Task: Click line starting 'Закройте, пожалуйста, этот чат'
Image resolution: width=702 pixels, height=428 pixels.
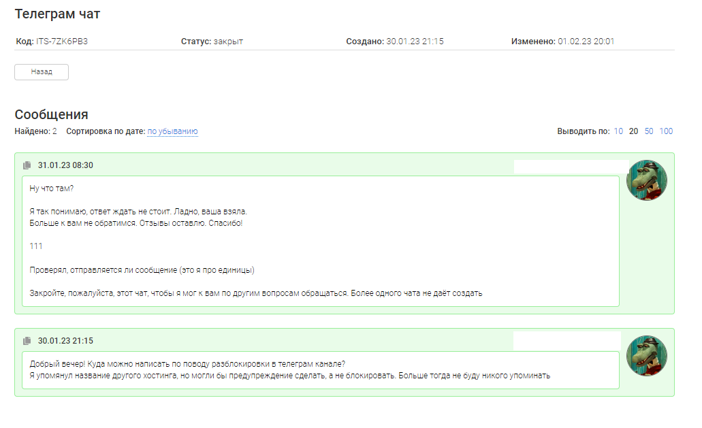Action: (255, 293)
